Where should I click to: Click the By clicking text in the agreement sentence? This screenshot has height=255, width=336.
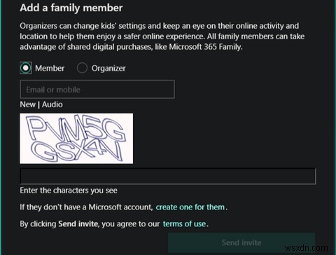pos(38,223)
